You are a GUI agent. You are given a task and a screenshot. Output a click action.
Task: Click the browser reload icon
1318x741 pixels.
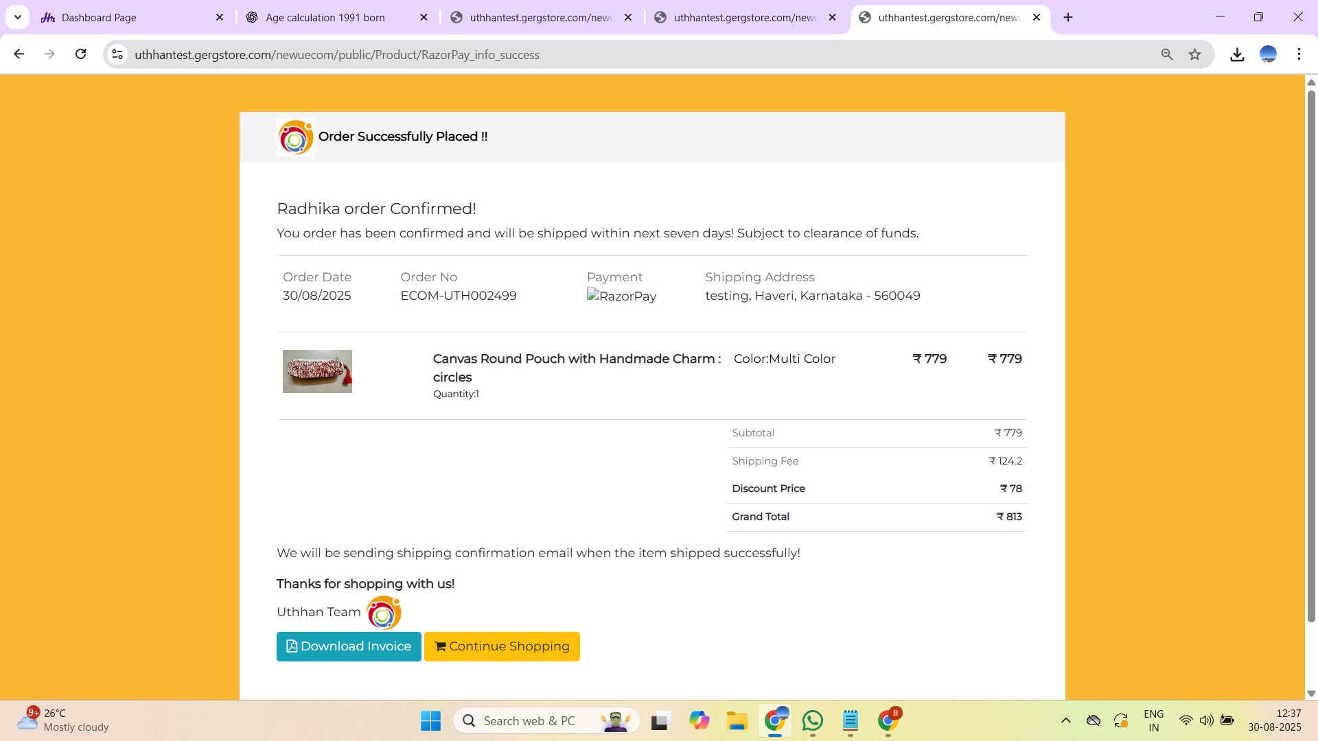pos(80,54)
